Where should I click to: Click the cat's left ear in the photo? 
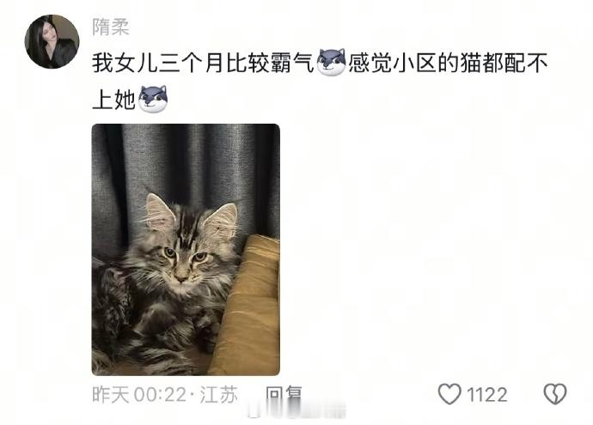(159, 212)
